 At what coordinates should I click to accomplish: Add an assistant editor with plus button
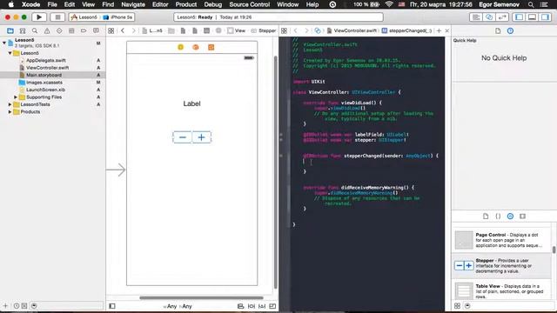click(x=439, y=31)
